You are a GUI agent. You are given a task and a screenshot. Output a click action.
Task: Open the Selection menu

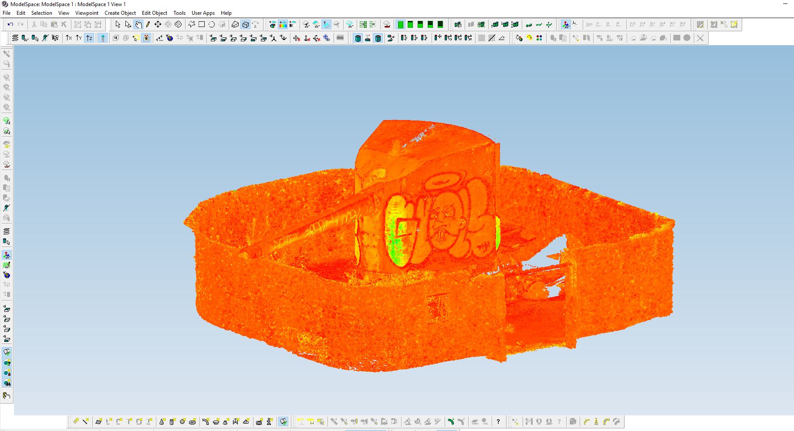(x=42, y=13)
